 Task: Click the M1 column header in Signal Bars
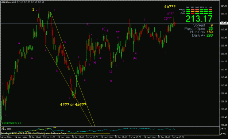coord(188,7)
